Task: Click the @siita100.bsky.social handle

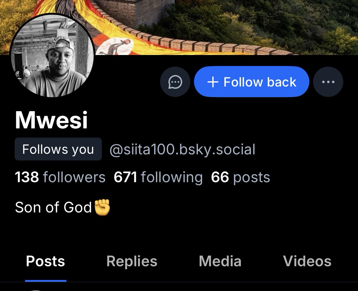Action: point(182,149)
